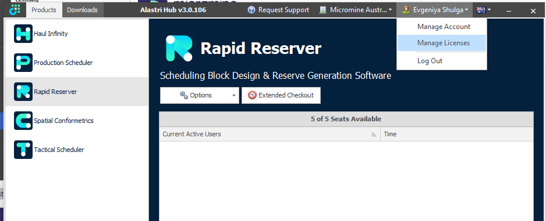Click the Rapid Reserver sidebar icon
This screenshot has width=546, height=221.
[x=23, y=92]
